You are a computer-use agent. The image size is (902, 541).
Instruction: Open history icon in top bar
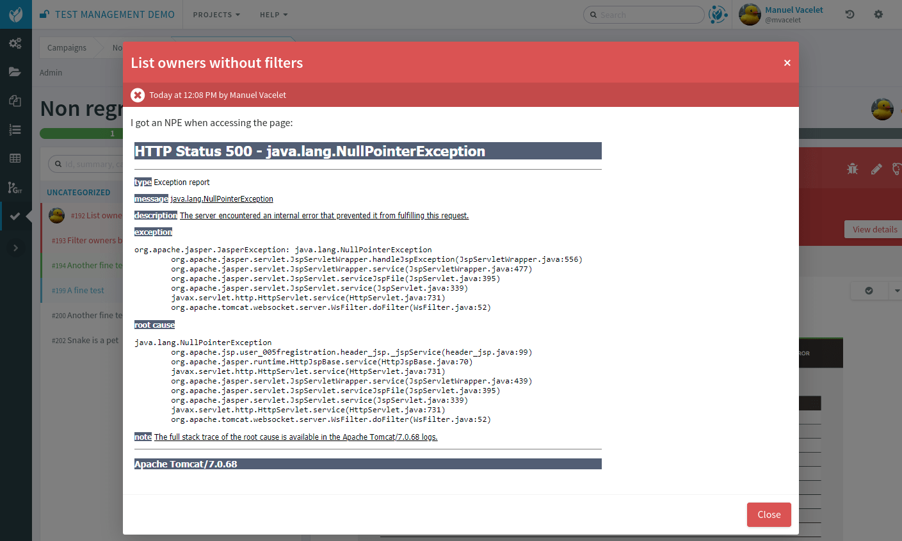(x=850, y=14)
